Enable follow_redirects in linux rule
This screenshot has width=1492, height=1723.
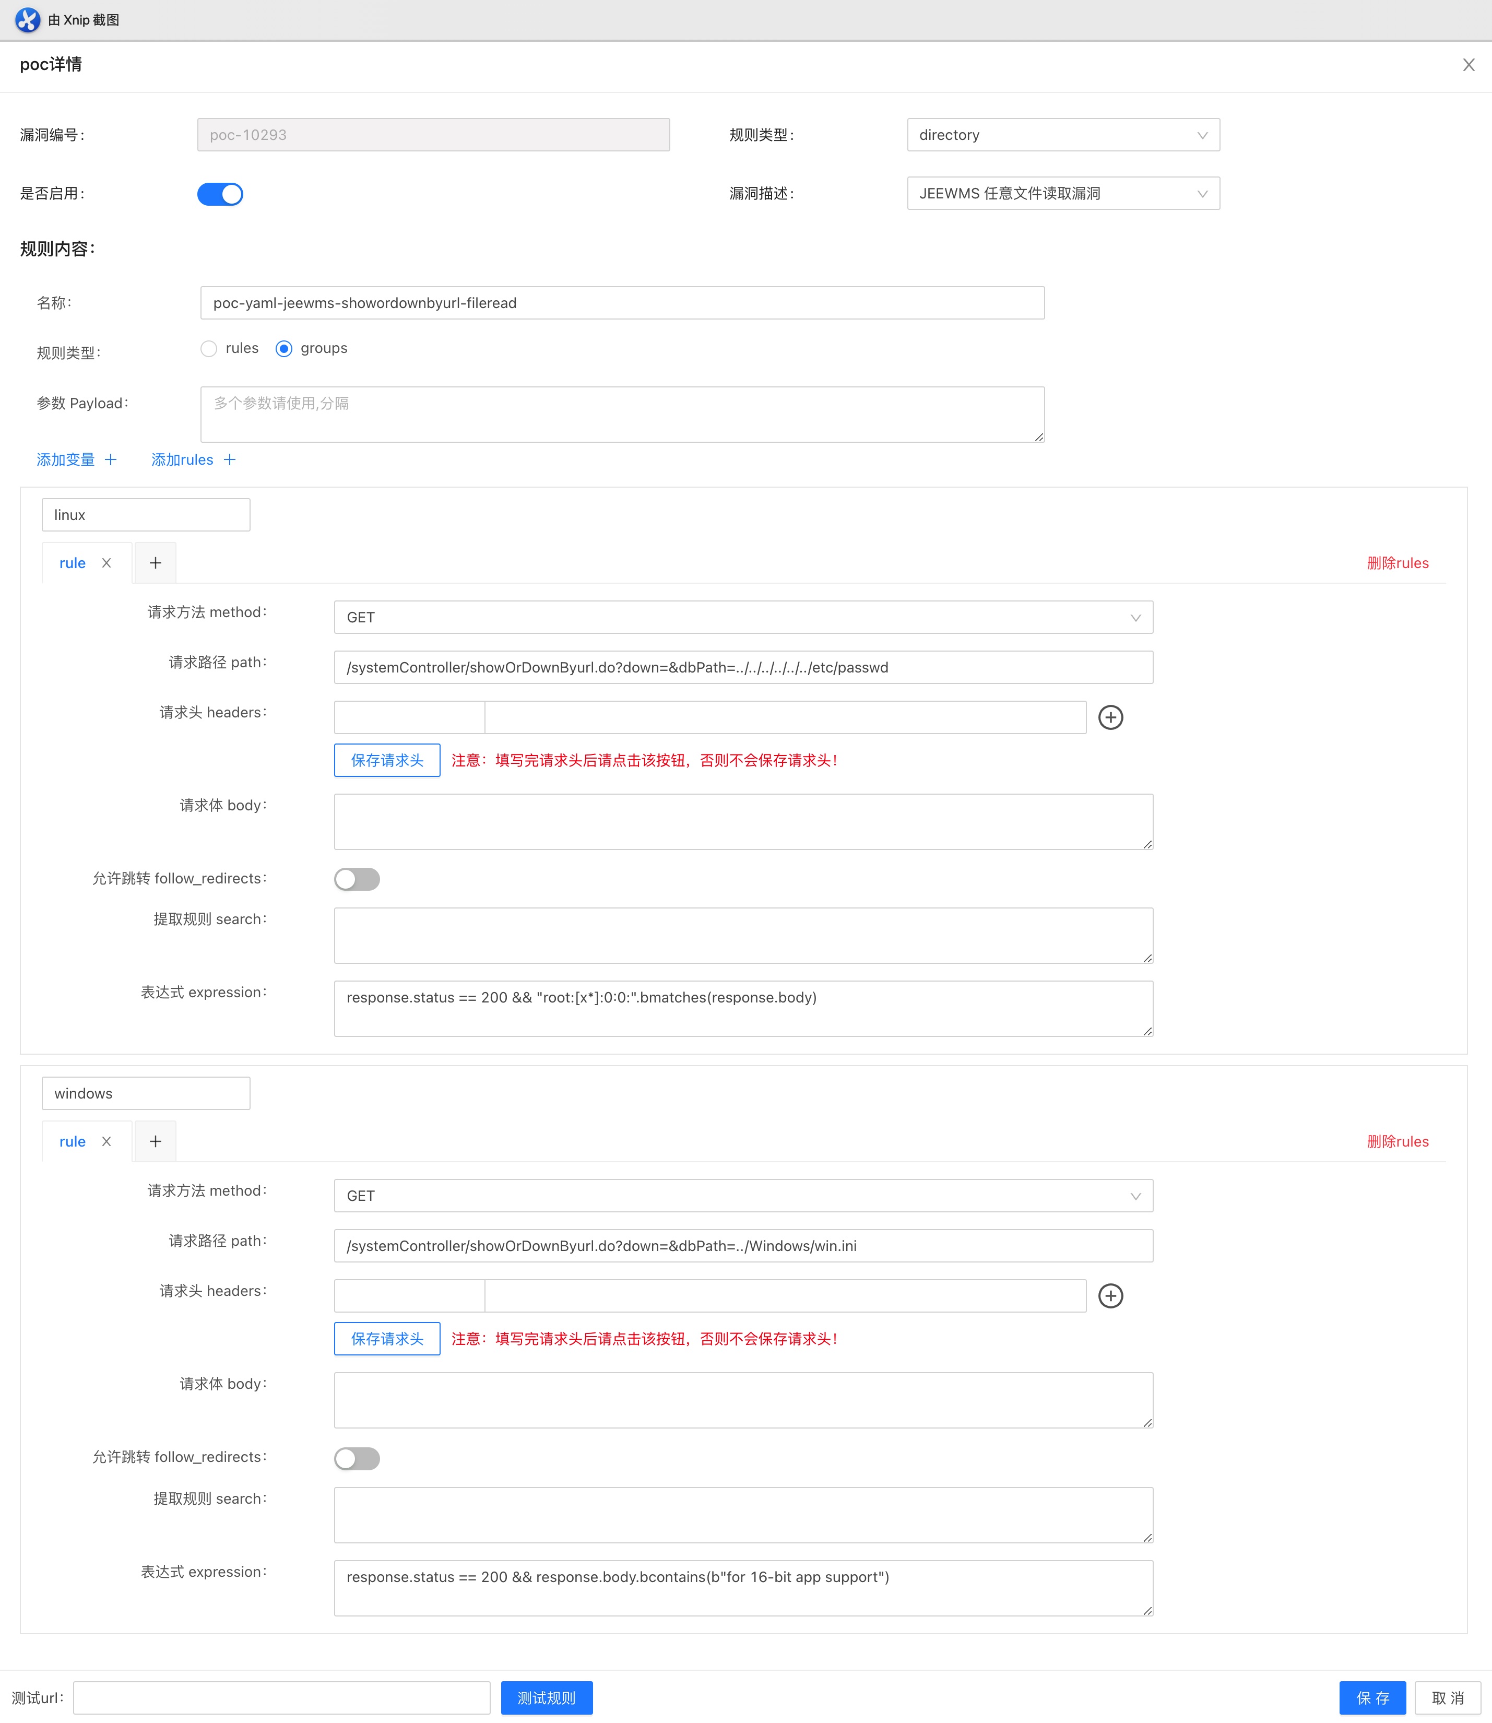click(357, 879)
